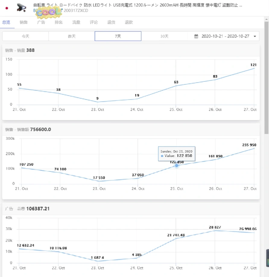
Task: Click the Value 122 850 tooltip
Action: pos(176,154)
